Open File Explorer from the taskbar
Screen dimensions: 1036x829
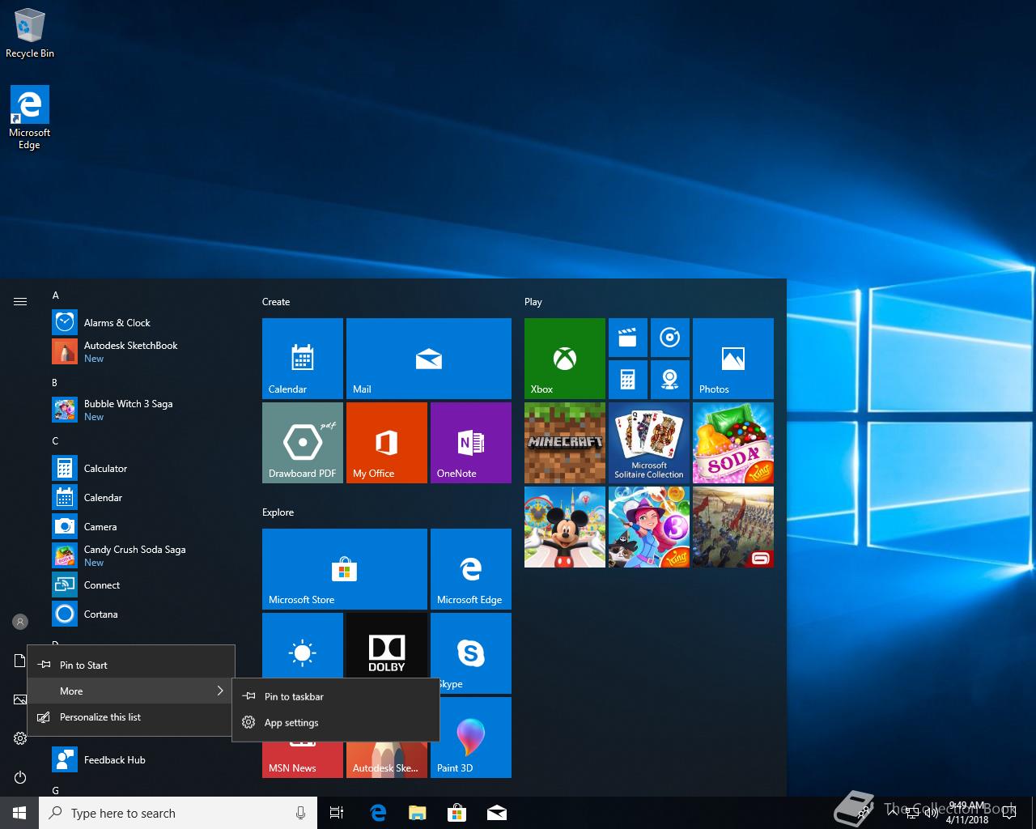tap(417, 813)
